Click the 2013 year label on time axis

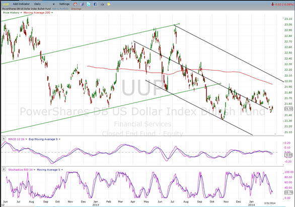pyautogui.click(x=96, y=205)
